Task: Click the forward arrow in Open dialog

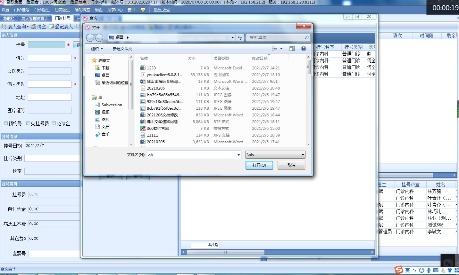Action: (x=99, y=38)
